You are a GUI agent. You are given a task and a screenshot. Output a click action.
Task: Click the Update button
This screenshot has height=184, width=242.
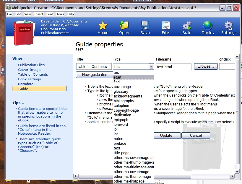click(x=167, y=136)
